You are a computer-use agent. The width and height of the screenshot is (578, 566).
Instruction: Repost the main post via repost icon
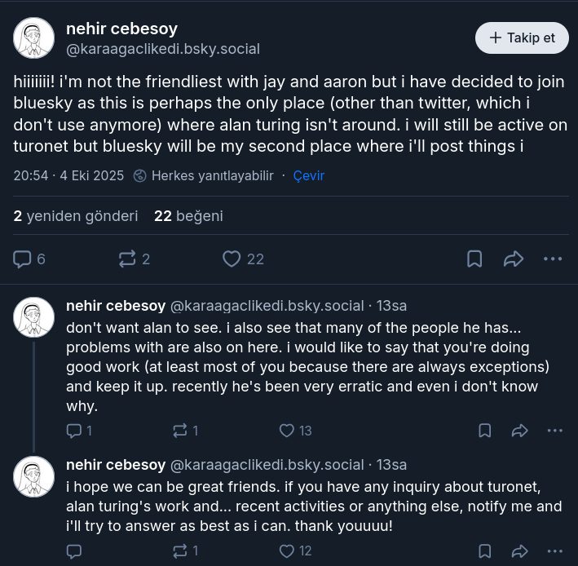coord(127,259)
